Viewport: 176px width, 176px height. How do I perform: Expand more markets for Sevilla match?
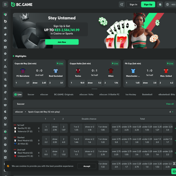[x=175, y=128]
